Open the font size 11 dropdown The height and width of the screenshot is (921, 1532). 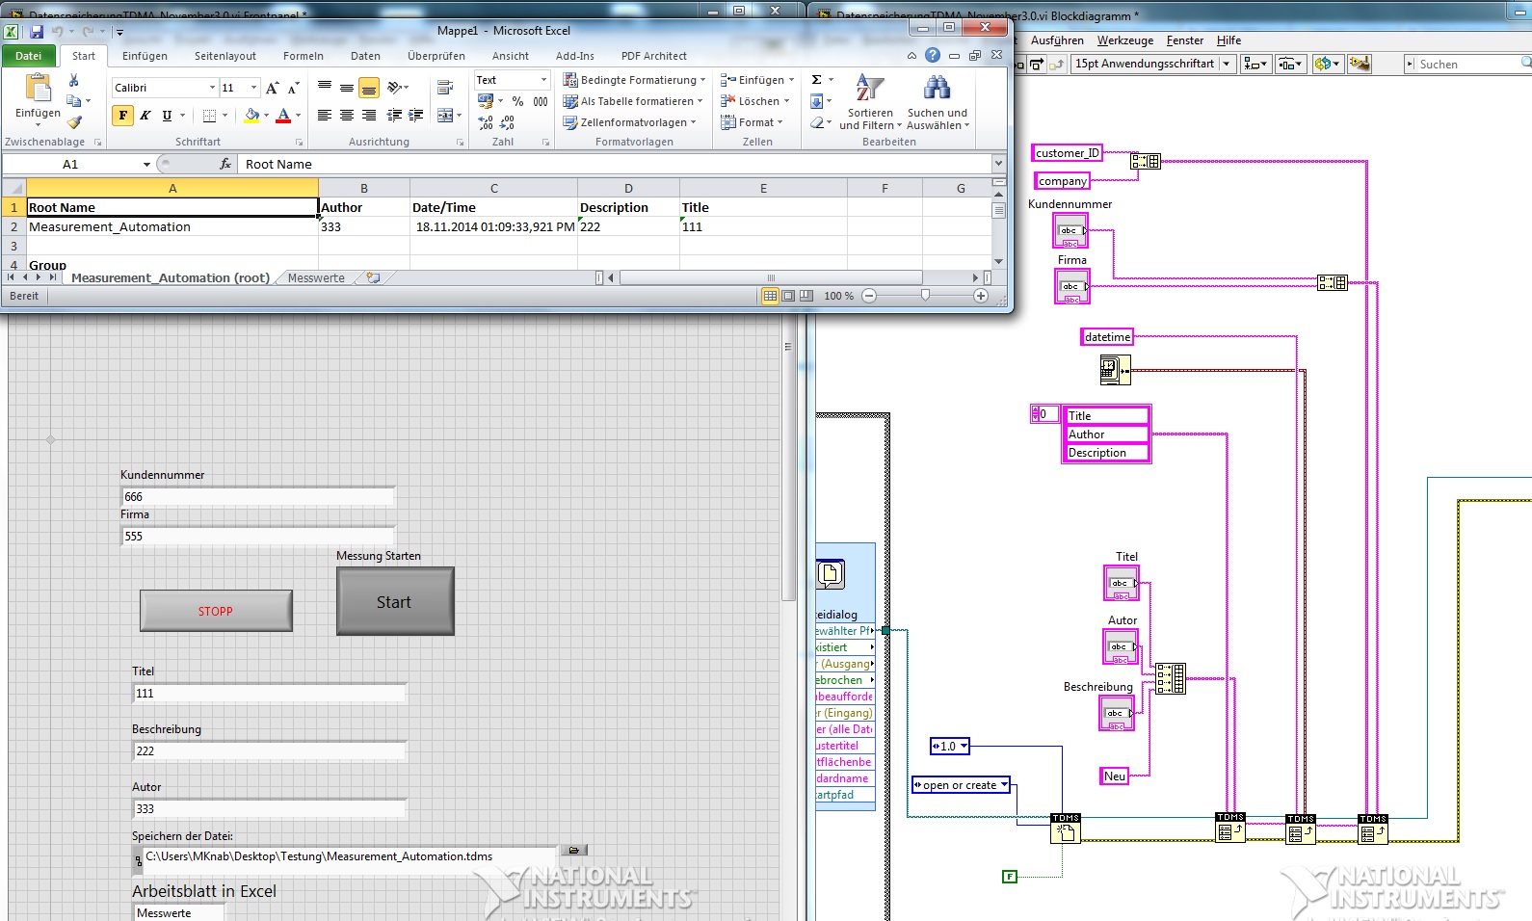pyautogui.click(x=253, y=88)
